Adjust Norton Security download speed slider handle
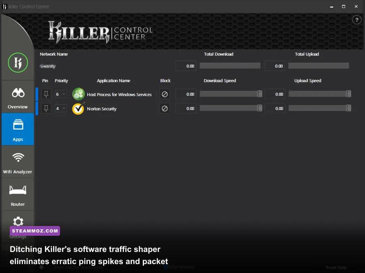Image resolution: width=365 pixels, height=273 pixels. pos(260,108)
